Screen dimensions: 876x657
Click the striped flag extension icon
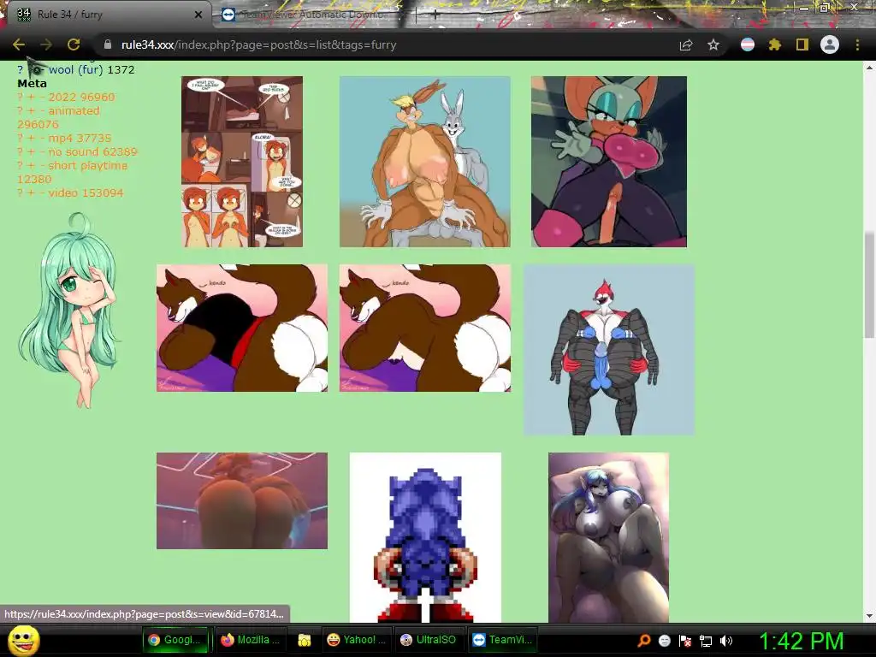(x=748, y=44)
